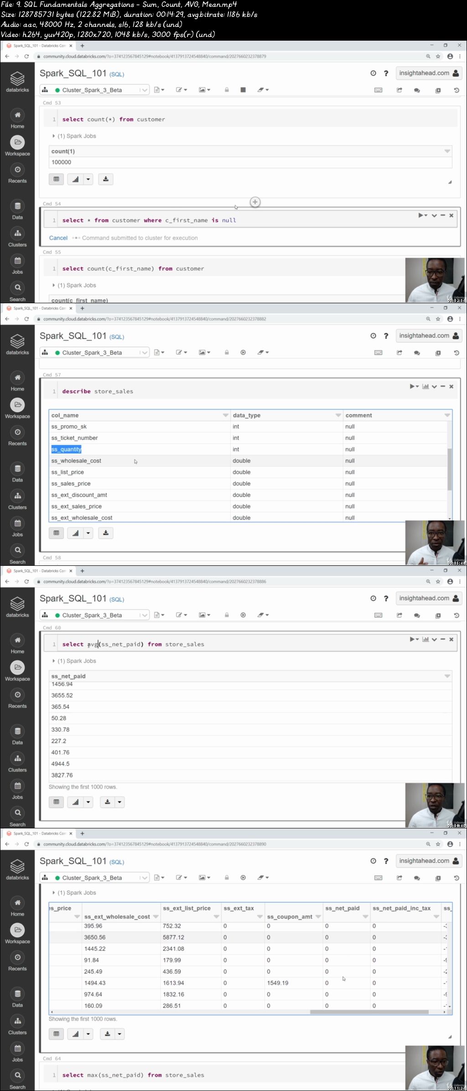Open the count(1) column header dropdown arrow
This screenshot has height=1091, width=467.
click(x=447, y=151)
